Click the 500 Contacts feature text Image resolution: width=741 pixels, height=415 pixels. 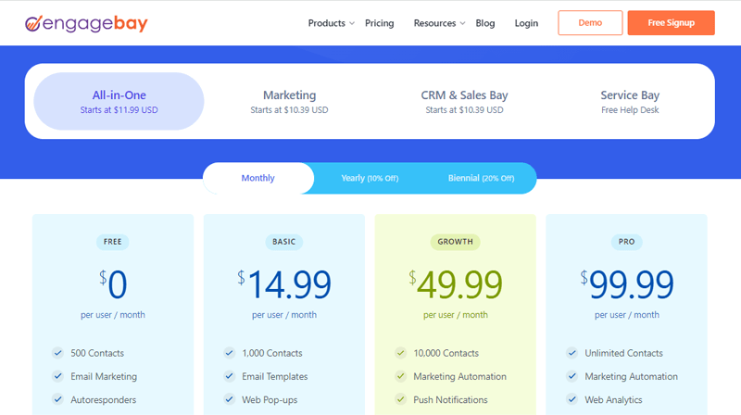97,353
